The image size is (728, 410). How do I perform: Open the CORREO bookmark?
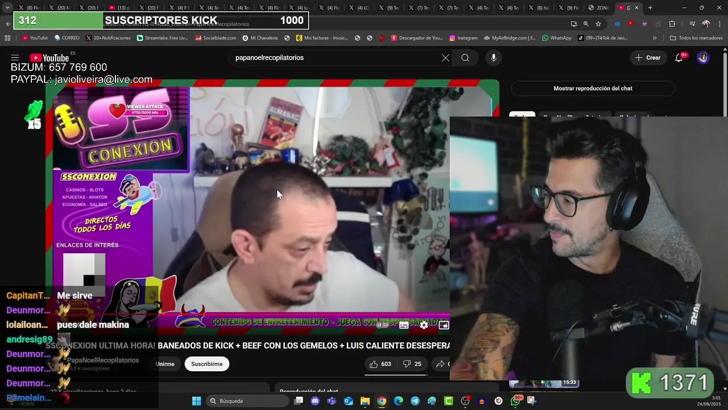[x=67, y=38]
